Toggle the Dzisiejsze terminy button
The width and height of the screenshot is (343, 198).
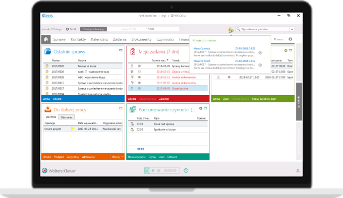93,29
